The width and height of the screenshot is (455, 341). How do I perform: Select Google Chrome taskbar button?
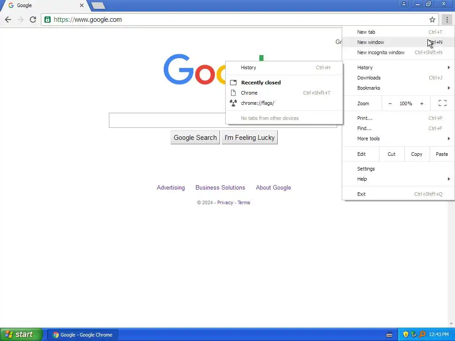pyautogui.click(x=82, y=335)
